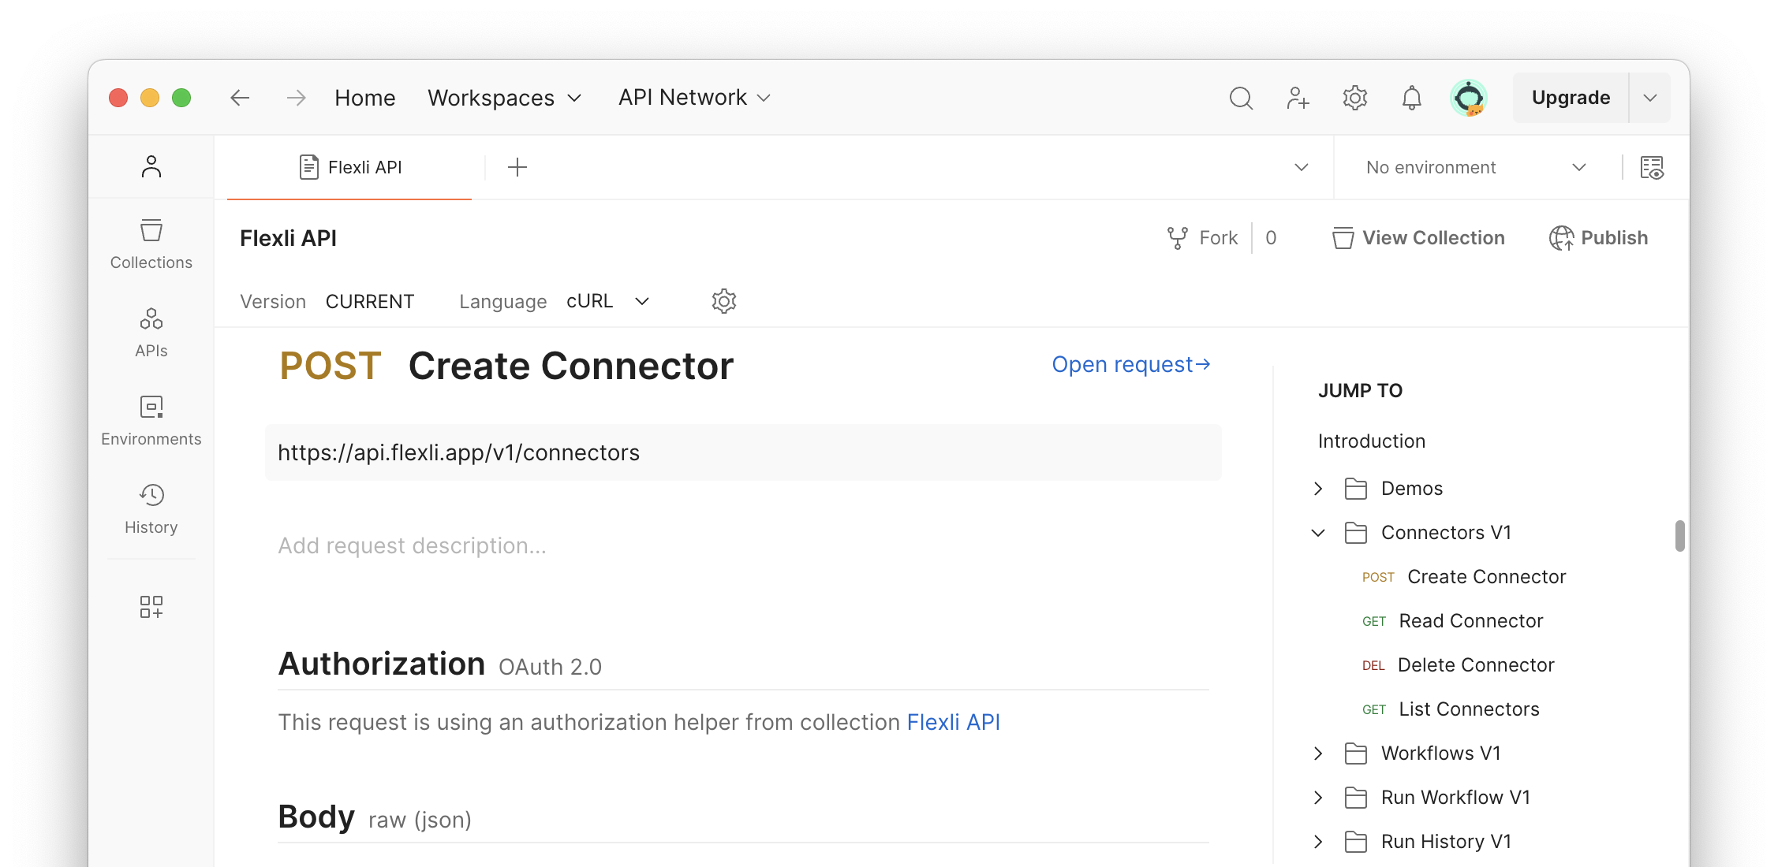The image size is (1778, 867).
Task: Fork the Flexli API collection
Action: [1203, 238]
